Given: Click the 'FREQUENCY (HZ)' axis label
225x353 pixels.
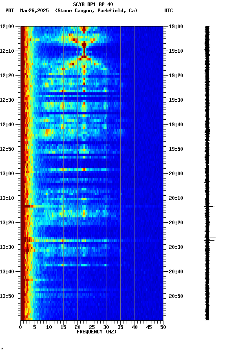Looking at the screenshot, I should coord(97,332).
